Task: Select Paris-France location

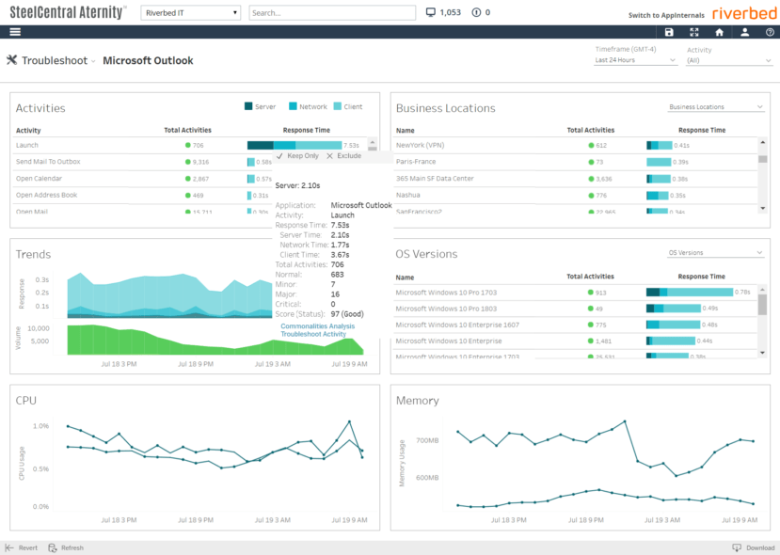Action: [415, 162]
